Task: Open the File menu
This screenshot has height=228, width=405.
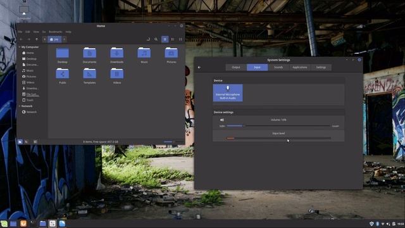Action: click(20, 32)
